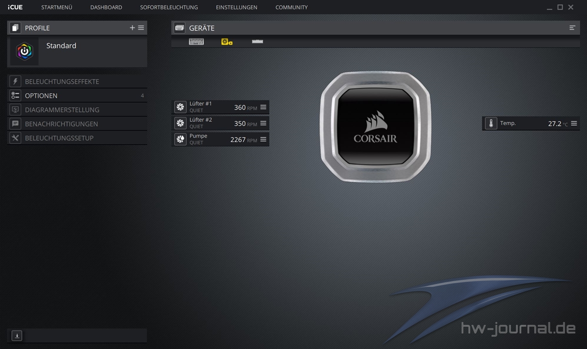
Task: Click the lightning bolt lighting effects icon
Action: click(15, 81)
